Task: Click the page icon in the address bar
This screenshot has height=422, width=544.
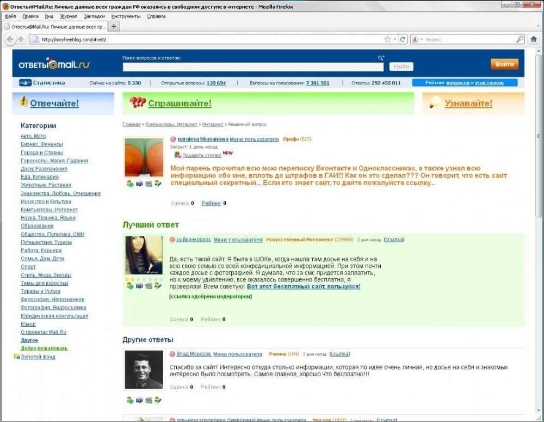Action: 35,39
